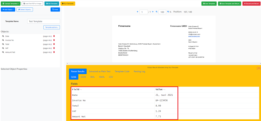Image resolution: width=261 pixels, height=121 pixels.
Task: Select the JSON output format tab
Action: coord(83,77)
